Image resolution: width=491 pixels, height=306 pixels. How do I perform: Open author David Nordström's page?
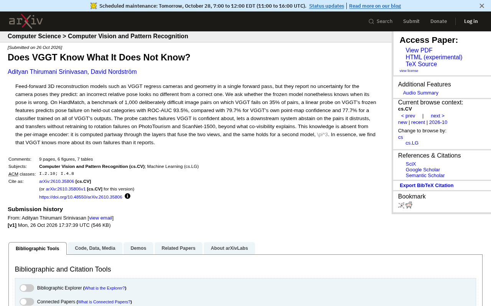(x=114, y=72)
